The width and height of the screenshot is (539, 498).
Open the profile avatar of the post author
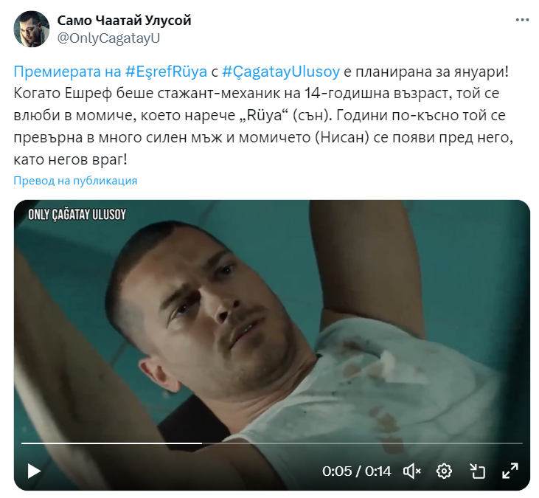(31, 29)
